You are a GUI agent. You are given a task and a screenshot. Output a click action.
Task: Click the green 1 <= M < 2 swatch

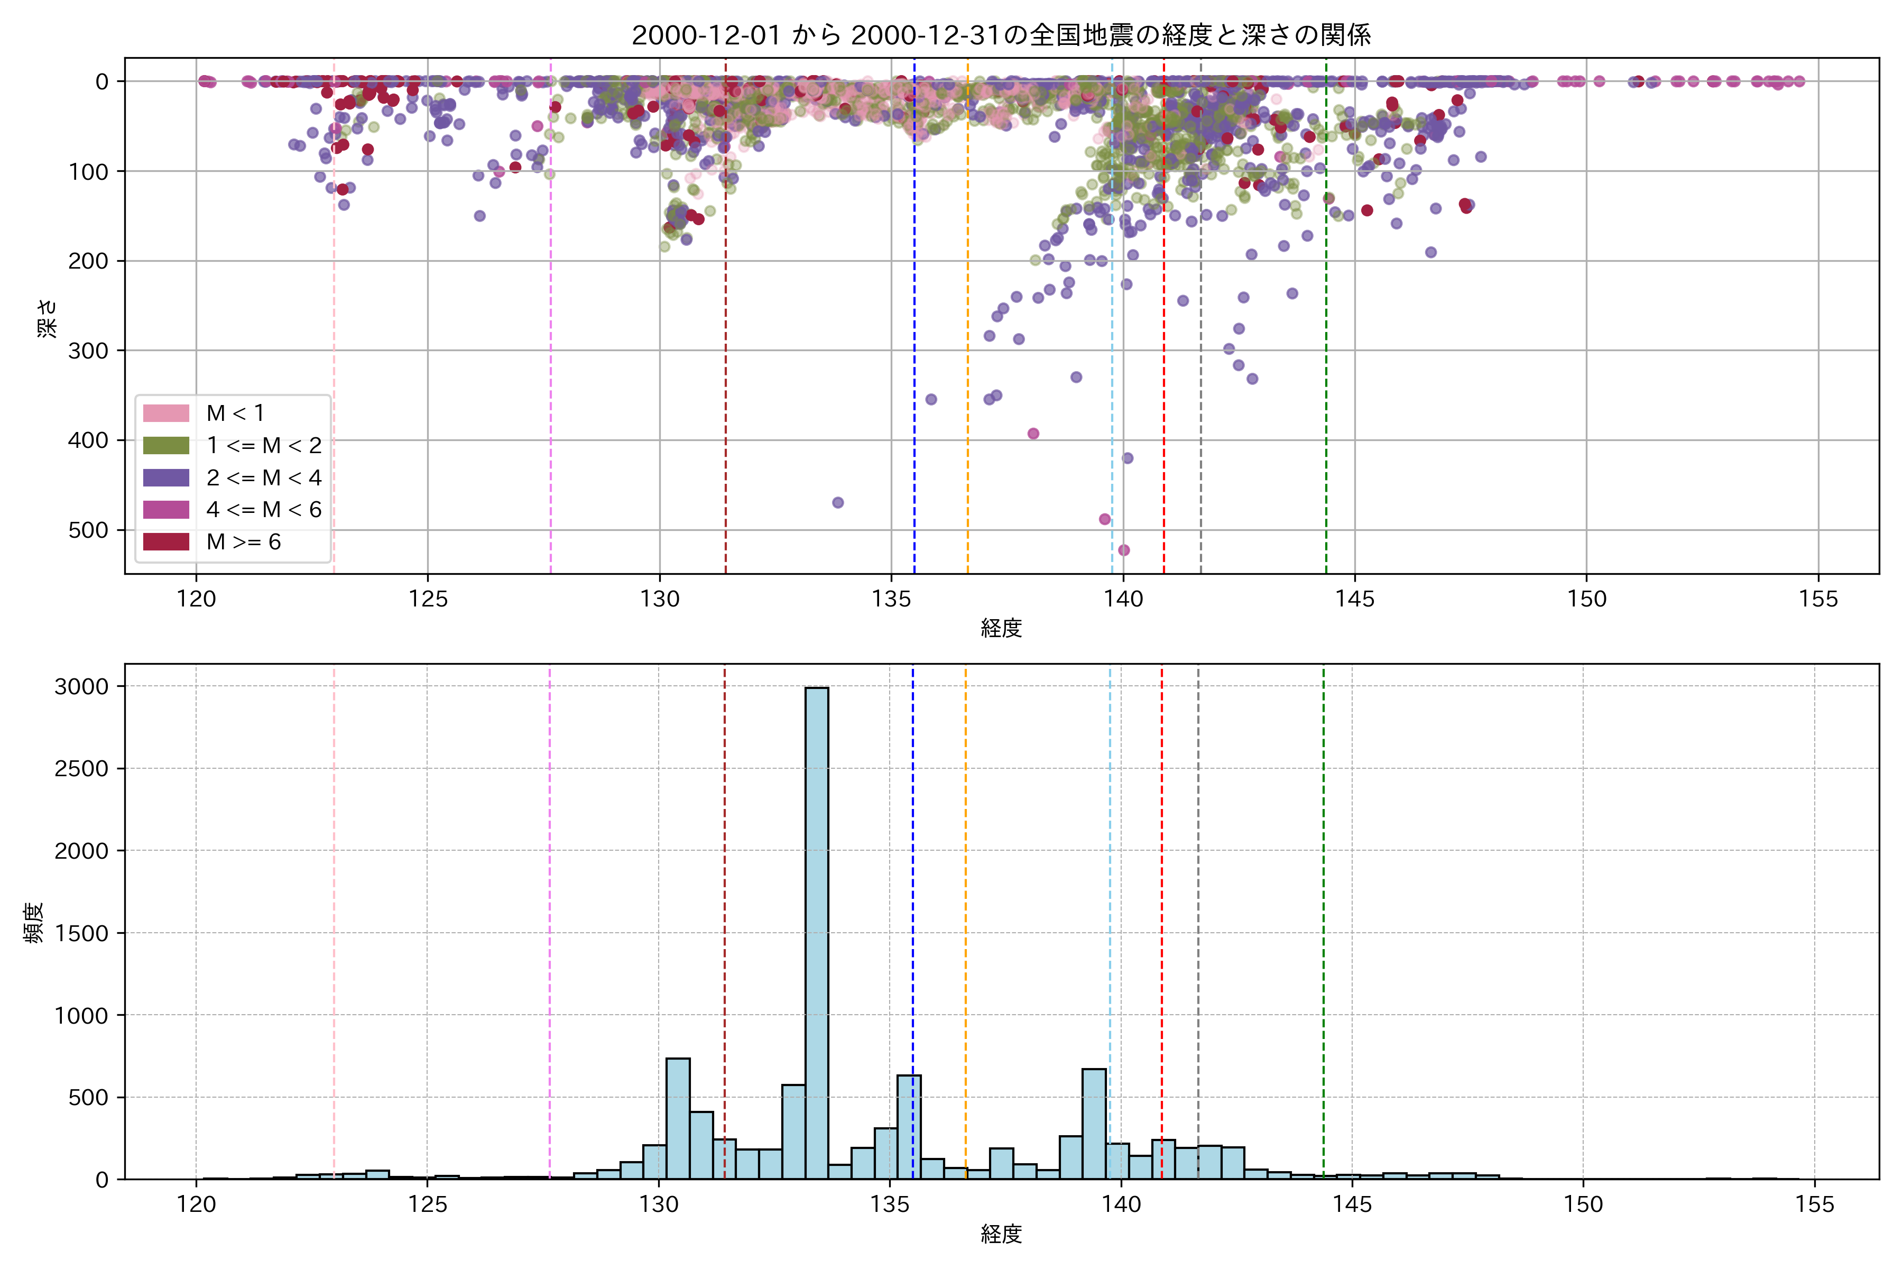pyautogui.click(x=166, y=445)
